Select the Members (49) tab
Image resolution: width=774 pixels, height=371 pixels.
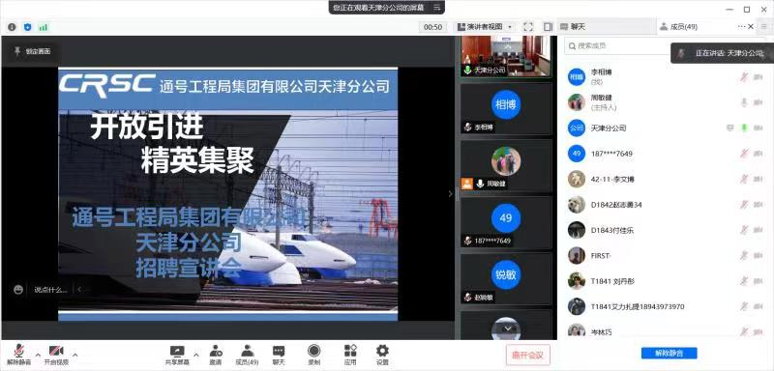click(x=679, y=27)
